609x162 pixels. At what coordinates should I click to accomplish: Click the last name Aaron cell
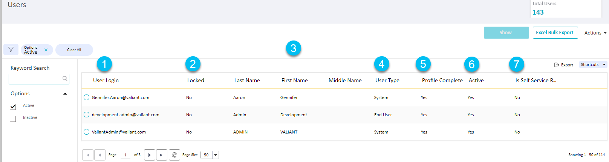(x=239, y=97)
